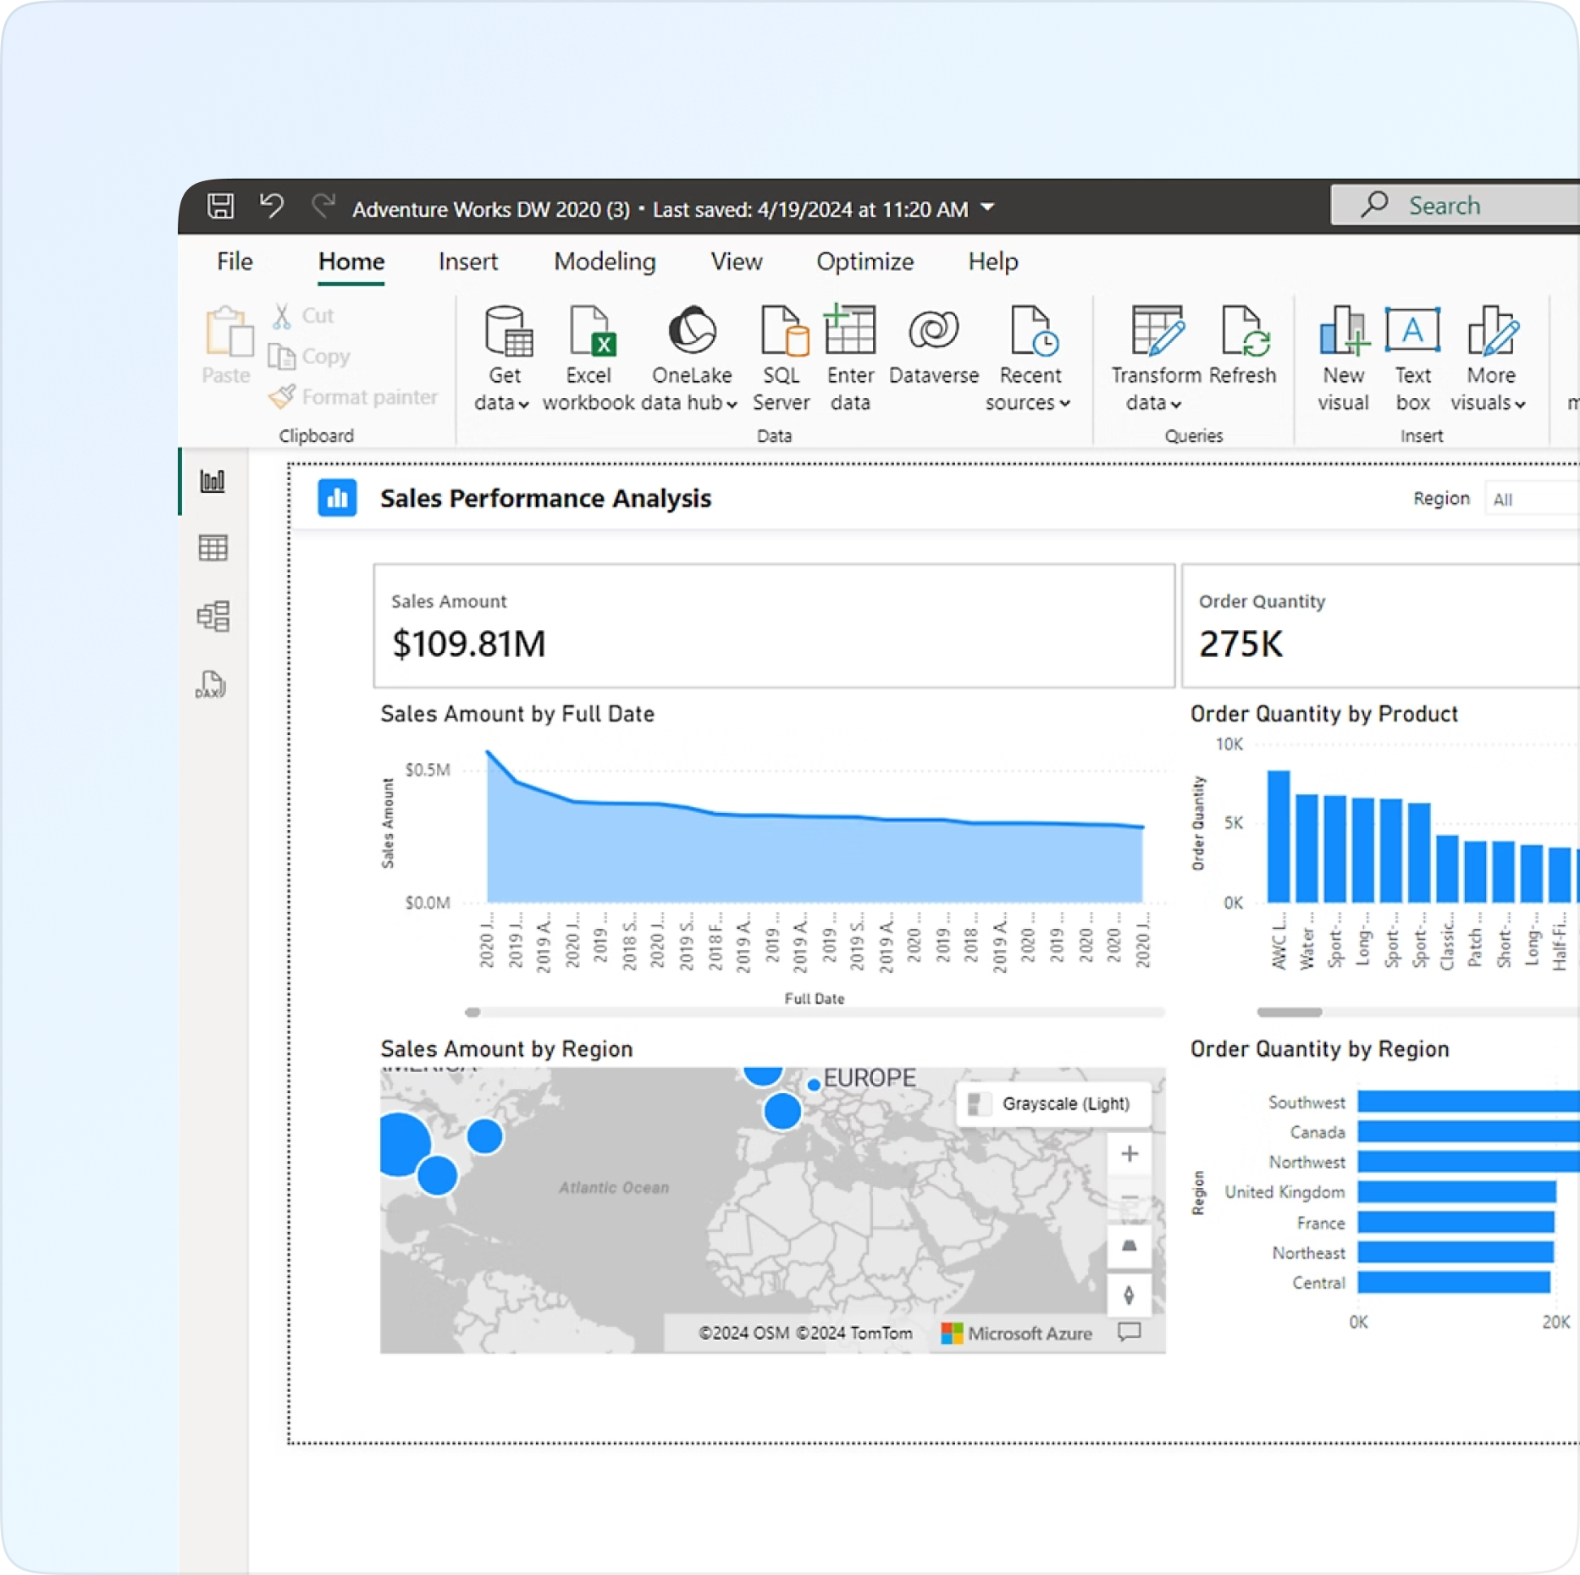Open the File menu
Viewport: 1580px width, 1575px height.
[235, 262]
